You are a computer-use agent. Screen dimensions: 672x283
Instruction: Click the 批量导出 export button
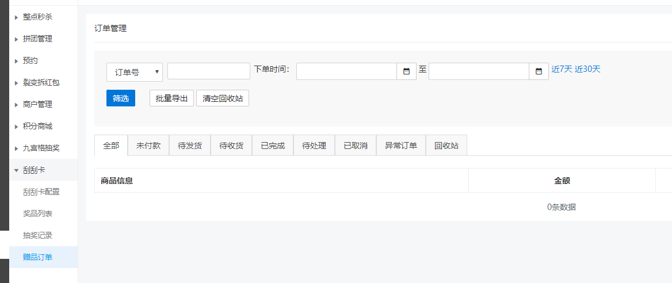click(171, 98)
